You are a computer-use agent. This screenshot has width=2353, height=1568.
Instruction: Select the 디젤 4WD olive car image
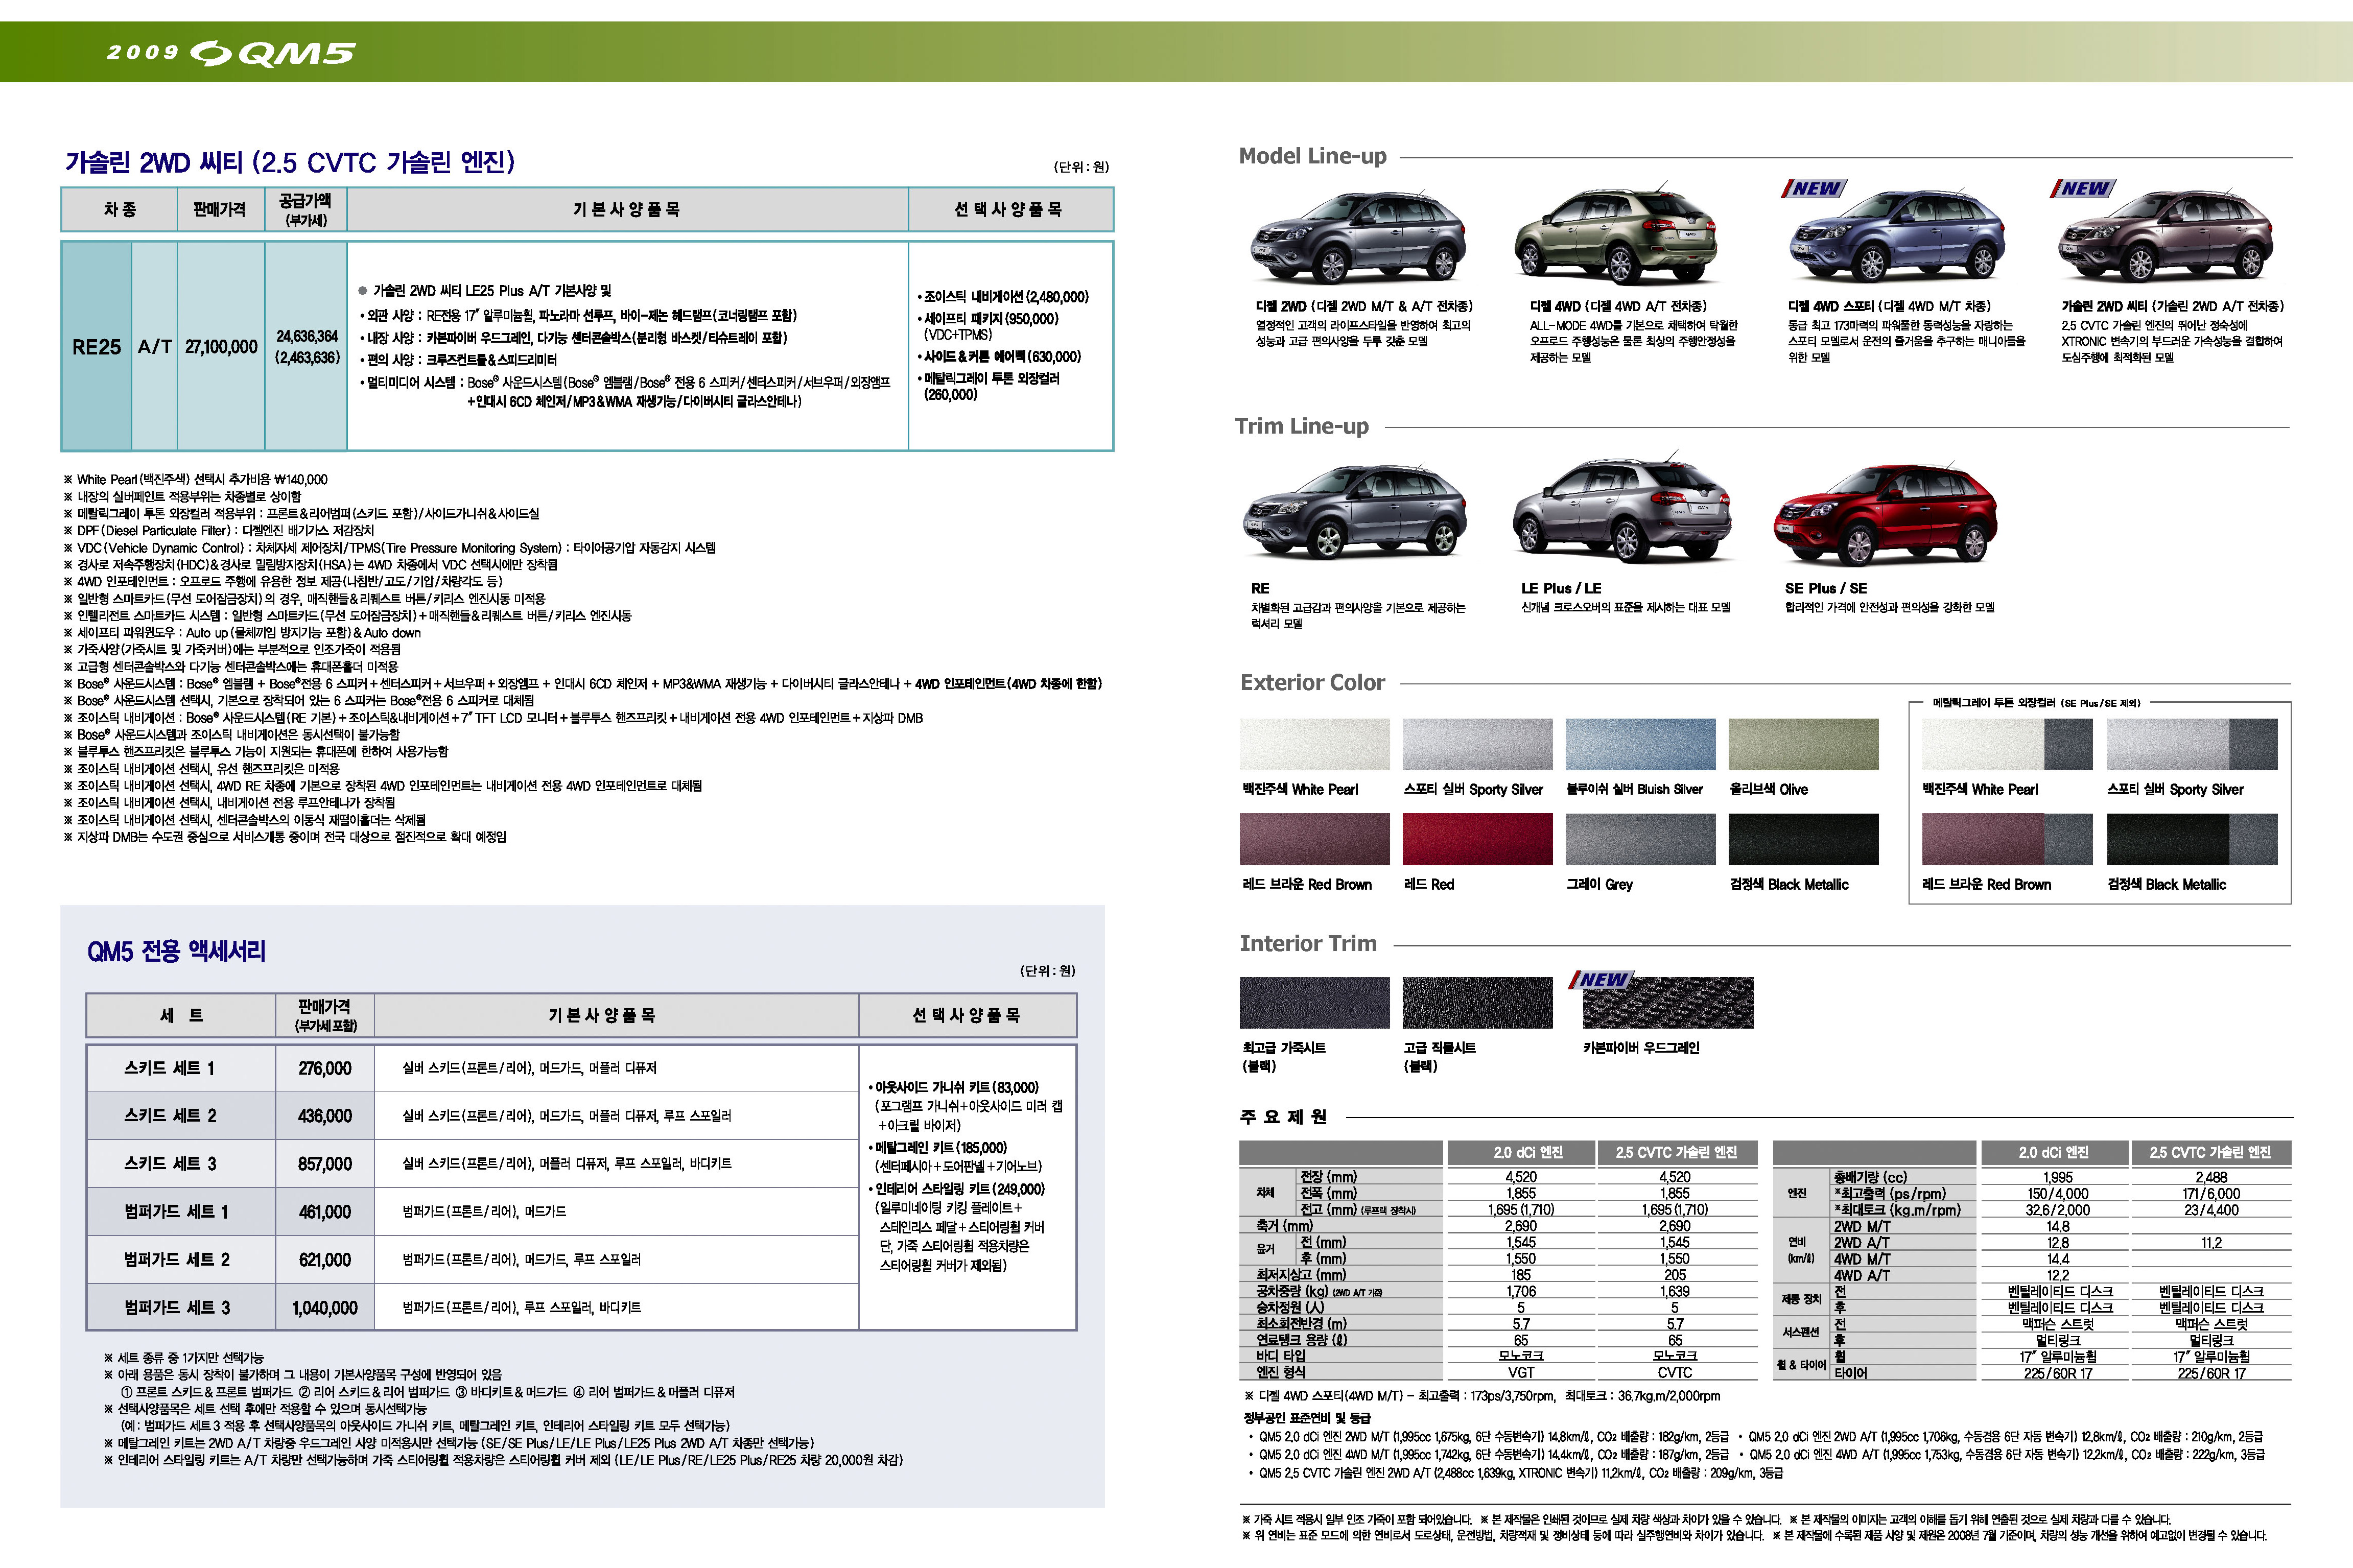[1617, 235]
